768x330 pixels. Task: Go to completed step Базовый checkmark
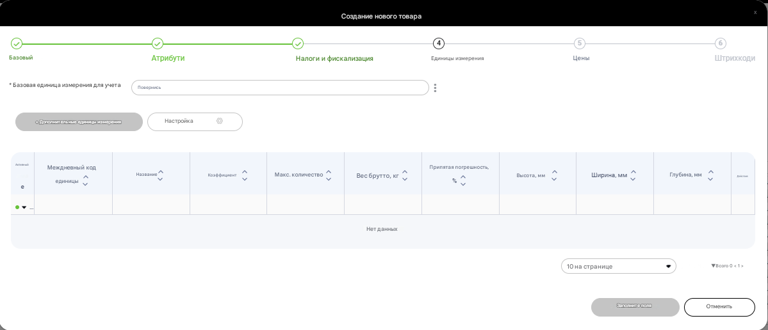tap(16, 43)
